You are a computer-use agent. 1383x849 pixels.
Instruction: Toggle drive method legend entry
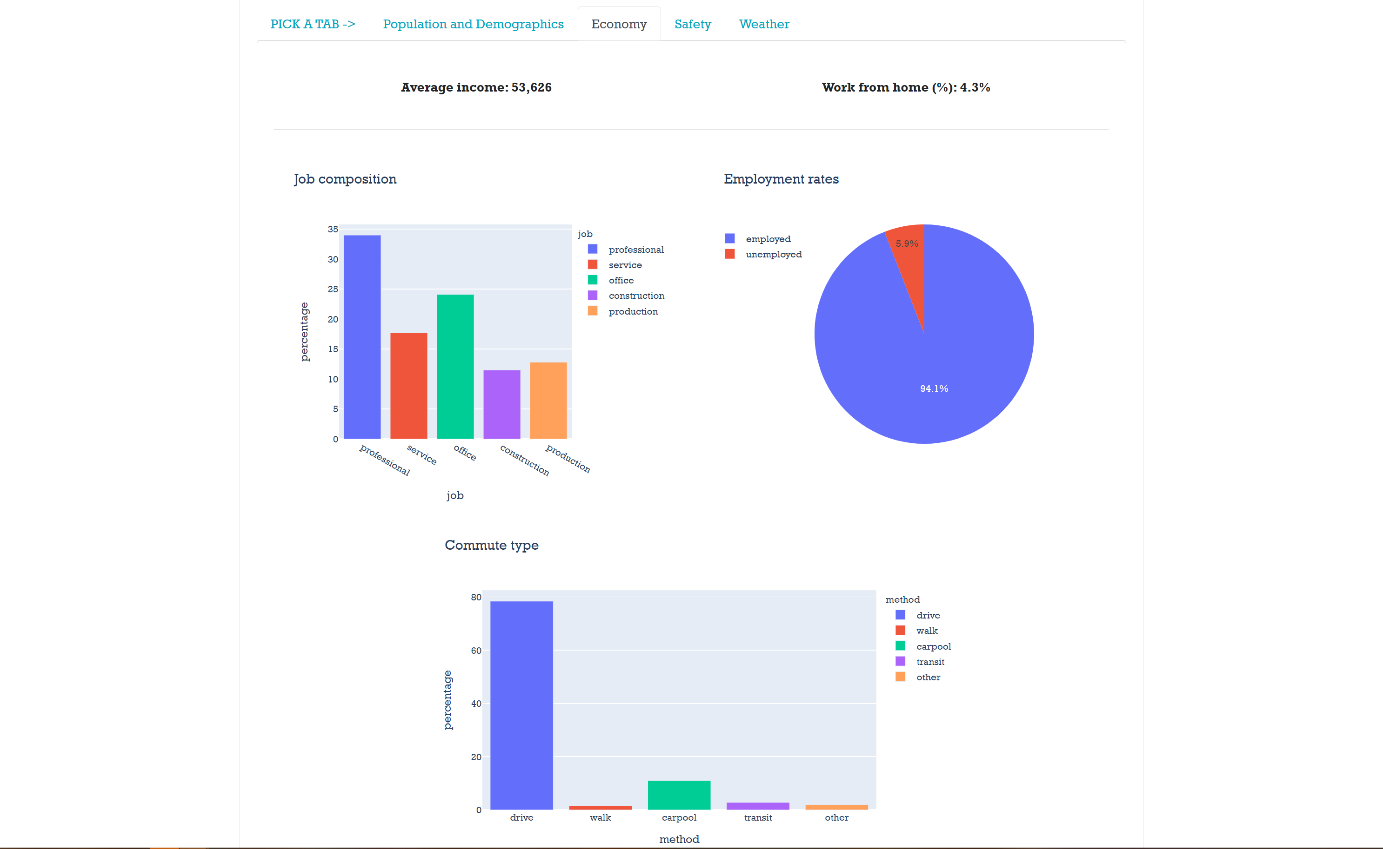pos(927,615)
